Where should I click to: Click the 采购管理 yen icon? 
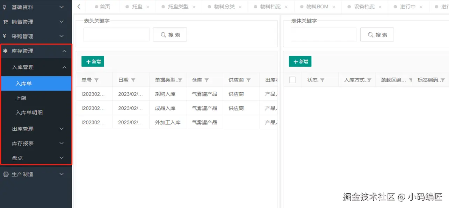coord(5,36)
